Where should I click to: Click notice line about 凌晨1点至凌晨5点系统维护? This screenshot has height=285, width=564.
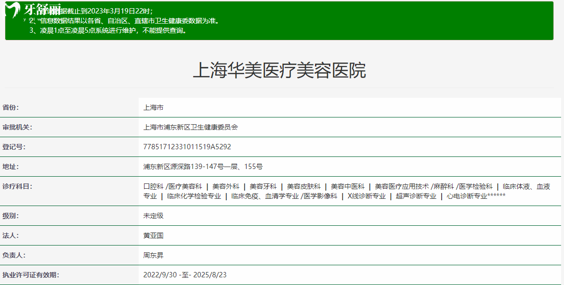(109, 30)
